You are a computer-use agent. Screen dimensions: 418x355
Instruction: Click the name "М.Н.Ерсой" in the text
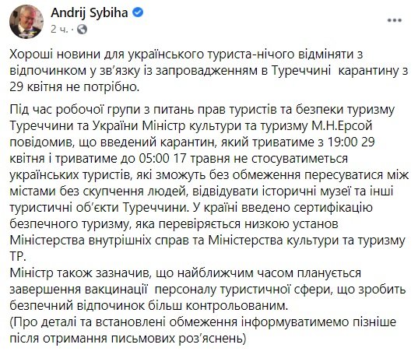[x=342, y=126]
